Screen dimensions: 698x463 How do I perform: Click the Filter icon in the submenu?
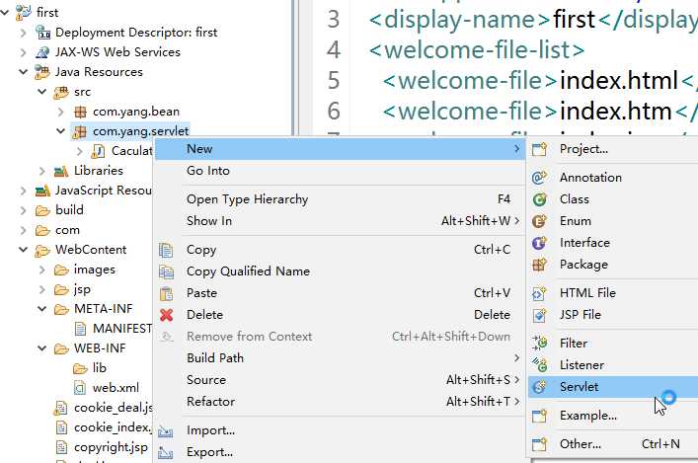coord(539,343)
